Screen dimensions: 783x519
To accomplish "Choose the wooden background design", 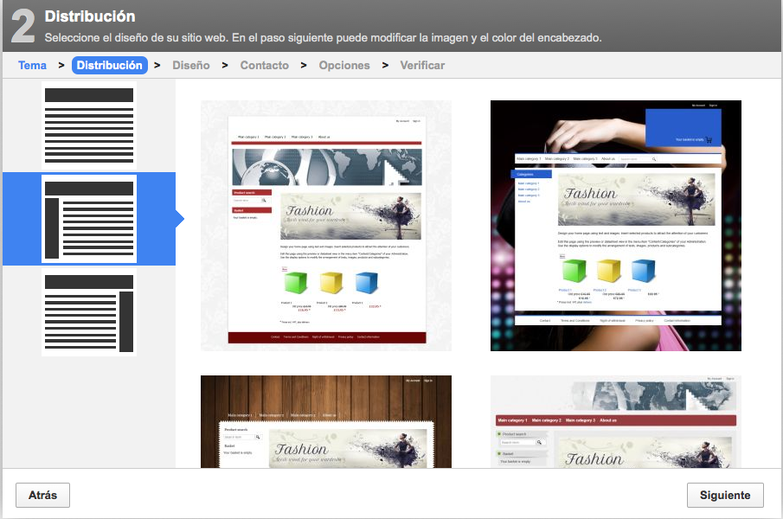I will click(x=325, y=421).
